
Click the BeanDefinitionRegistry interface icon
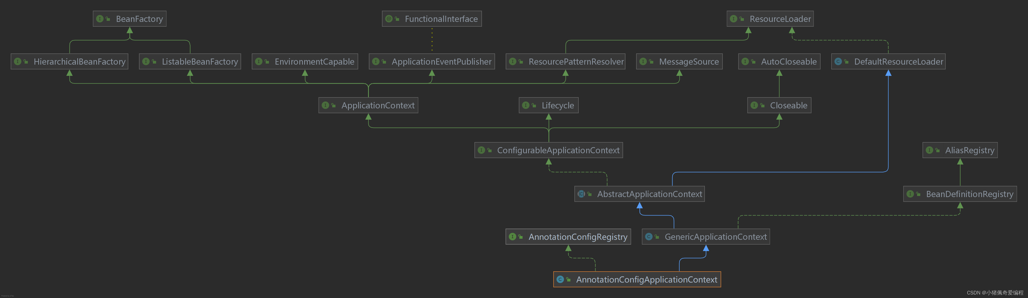pyautogui.click(x=910, y=194)
